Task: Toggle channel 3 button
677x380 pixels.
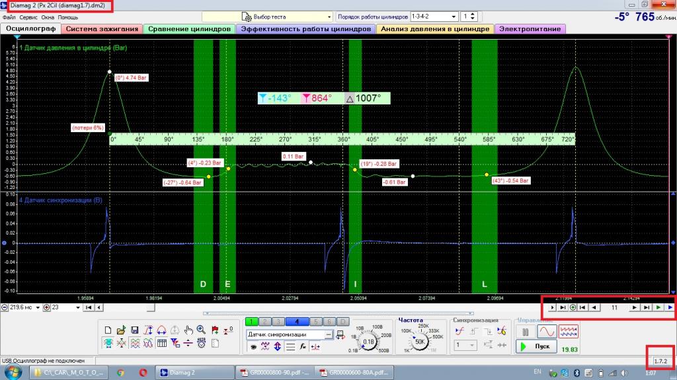Action: [x=278, y=322]
